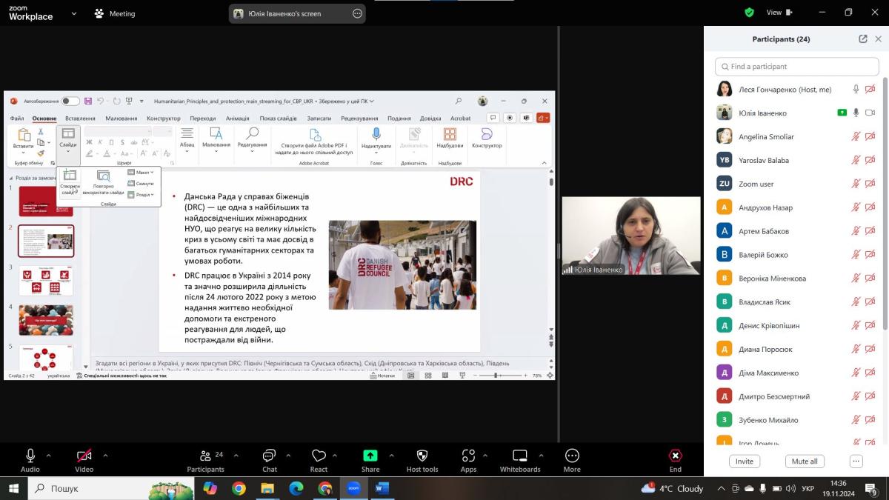Screen dimensions: 889x500
Task: Expand the video options arrow
Action: 105,456
